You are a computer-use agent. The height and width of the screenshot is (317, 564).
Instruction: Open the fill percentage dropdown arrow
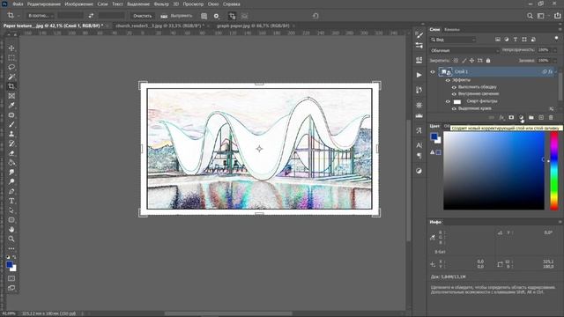(x=554, y=61)
